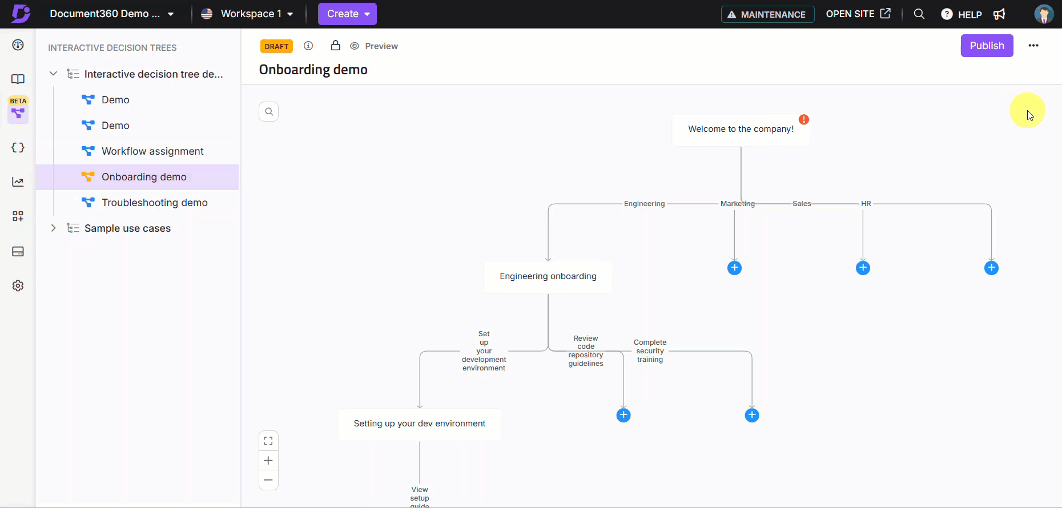
Task: Open the Drive storage icon in sidebar
Action: [x=18, y=251]
